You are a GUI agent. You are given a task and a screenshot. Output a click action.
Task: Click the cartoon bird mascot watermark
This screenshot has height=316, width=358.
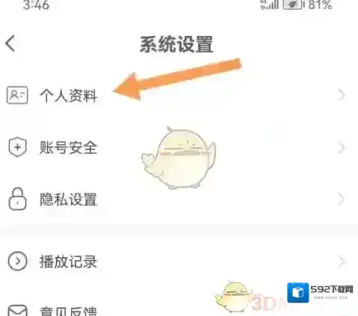click(x=179, y=158)
